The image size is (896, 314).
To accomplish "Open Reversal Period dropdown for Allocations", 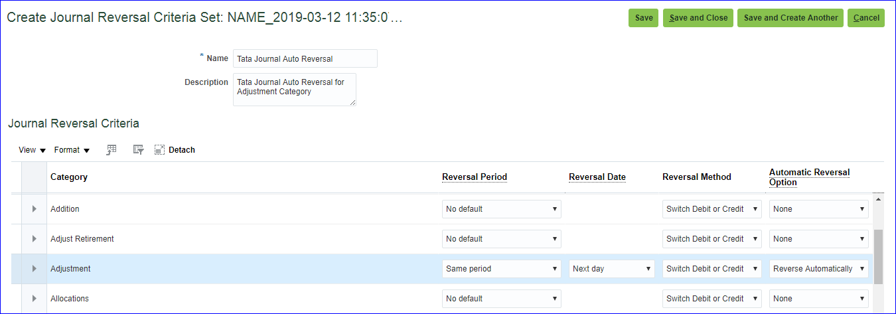I will coord(501,299).
